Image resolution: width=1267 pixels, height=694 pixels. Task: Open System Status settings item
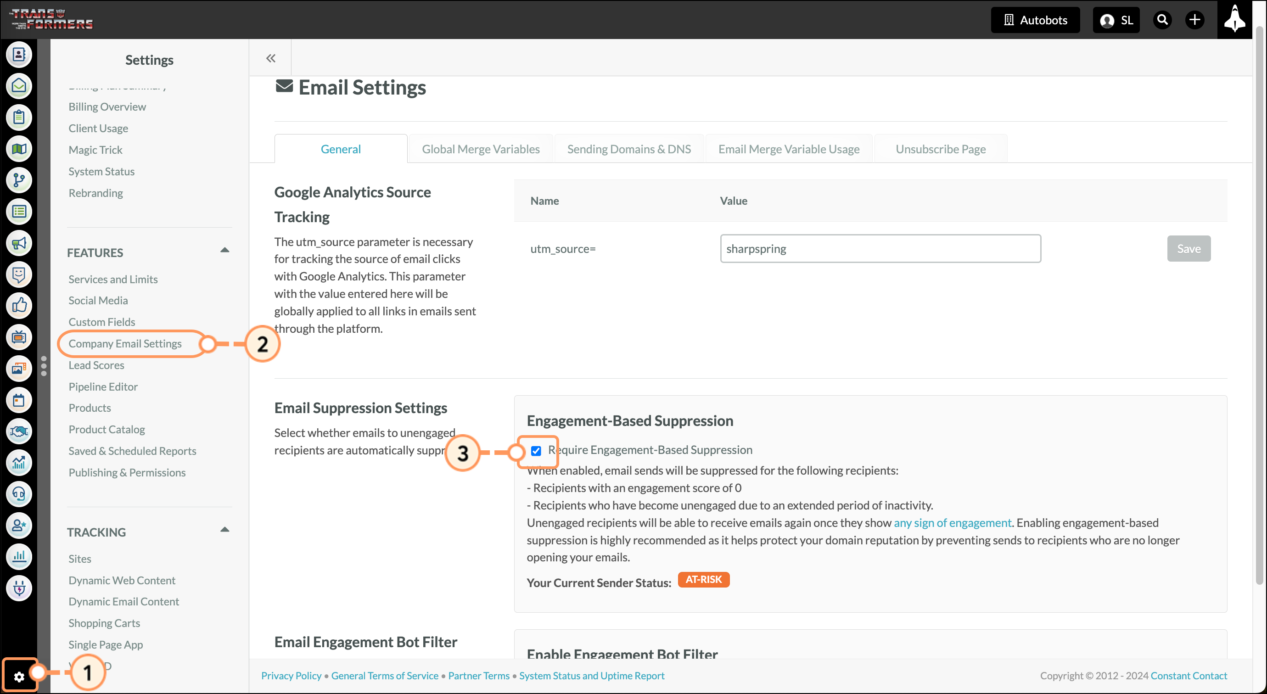[101, 172]
